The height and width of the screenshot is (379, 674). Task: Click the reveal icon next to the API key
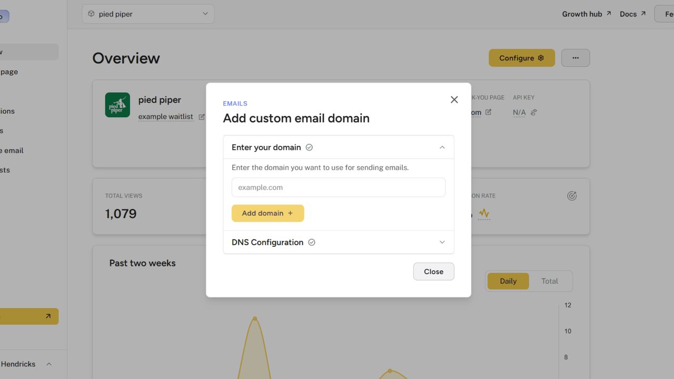point(533,112)
